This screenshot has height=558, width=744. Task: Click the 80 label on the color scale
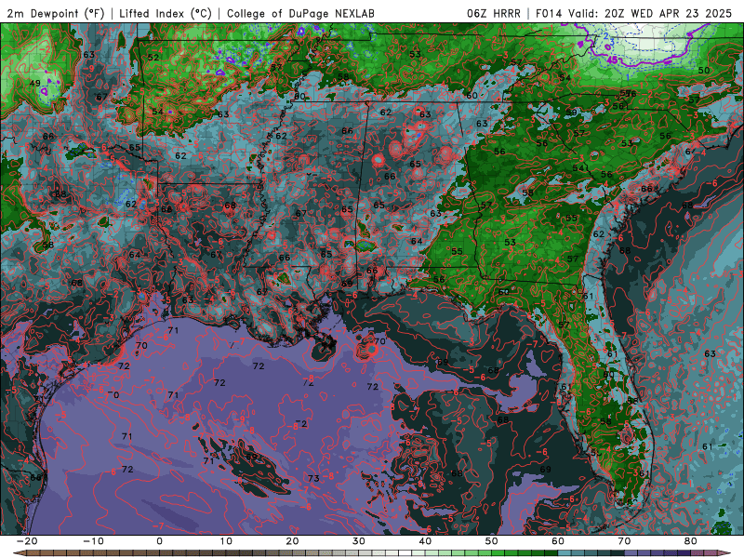coord(691,541)
